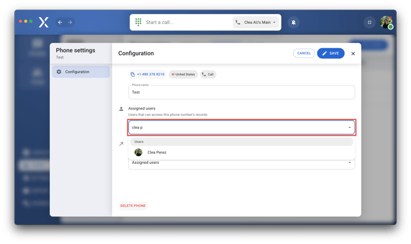Toggle the muted notifications bell
Viewport: 411px width, 244px height.
[x=294, y=23]
